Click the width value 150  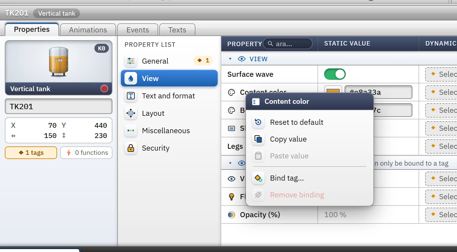point(50,136)
